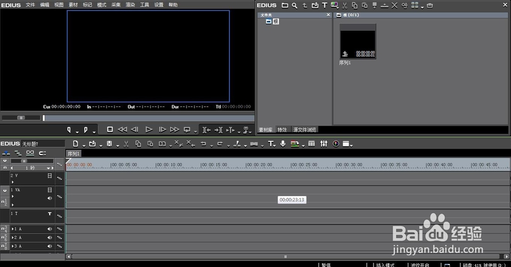Open the audio mixer icon

tap(323, 143)
